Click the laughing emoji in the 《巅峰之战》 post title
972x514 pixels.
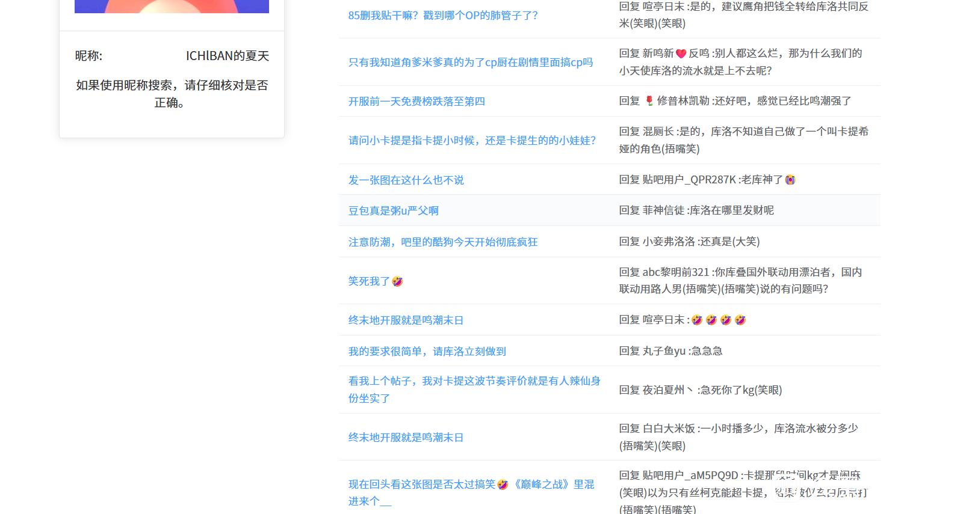(x=503, y=485)
